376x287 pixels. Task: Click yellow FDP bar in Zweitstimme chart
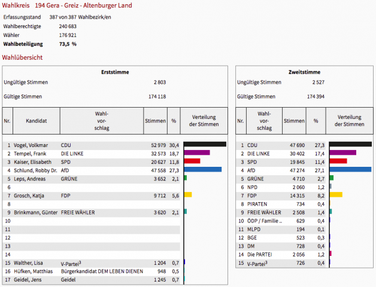(336, 194)
